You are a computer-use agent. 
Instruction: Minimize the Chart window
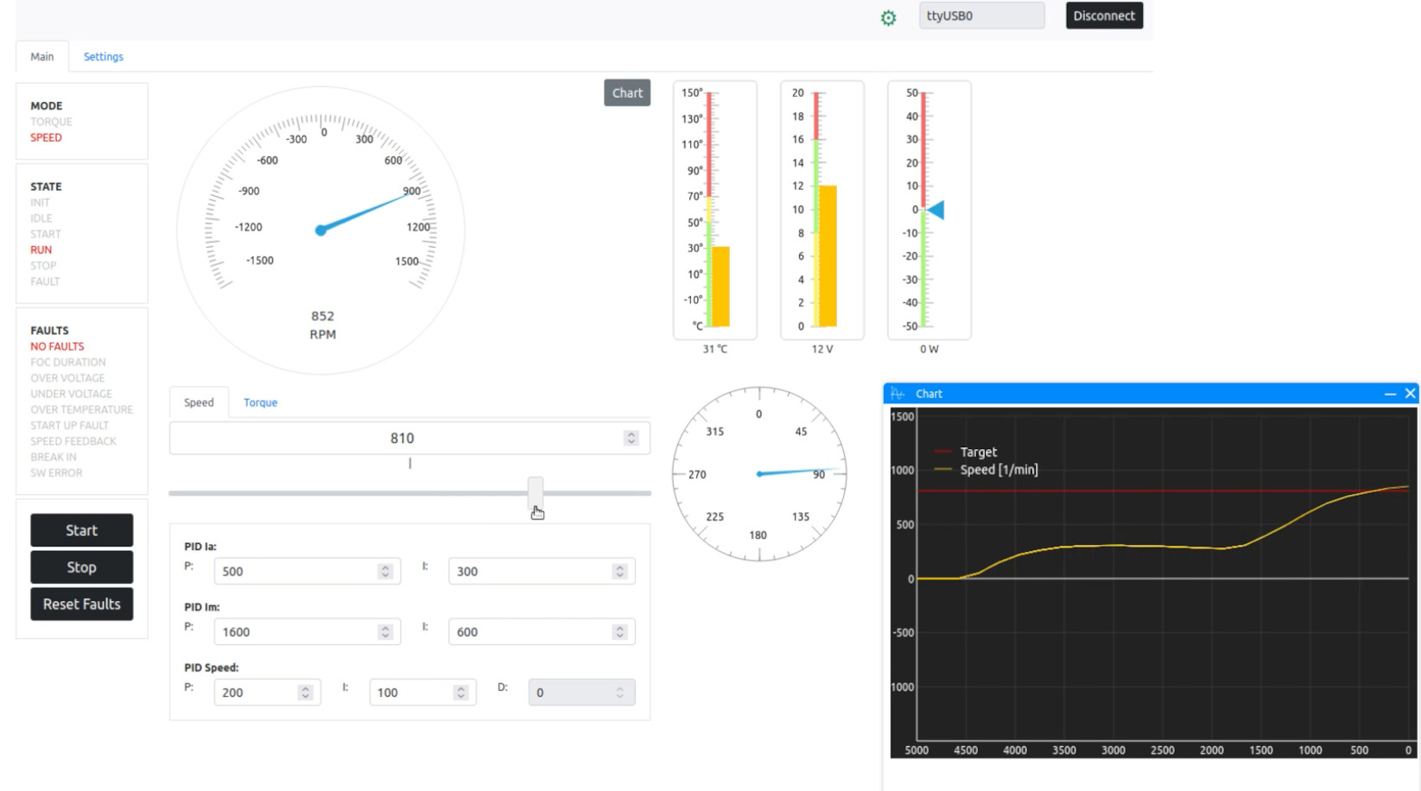click(x=1390, y=394)
